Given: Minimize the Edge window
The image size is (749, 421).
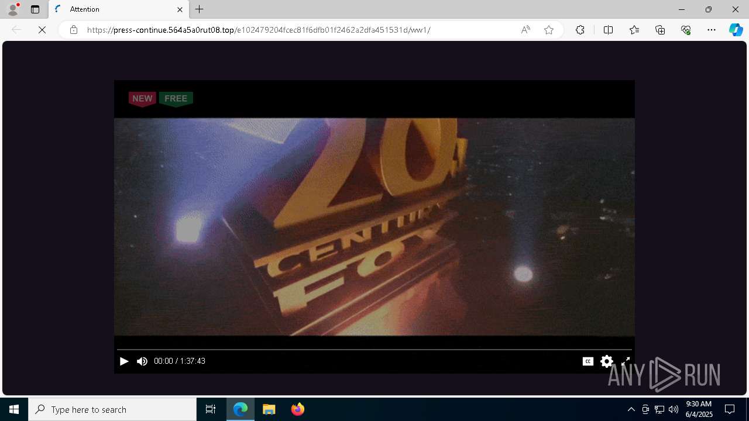Looking at the screenshot, I should [682, 9].
